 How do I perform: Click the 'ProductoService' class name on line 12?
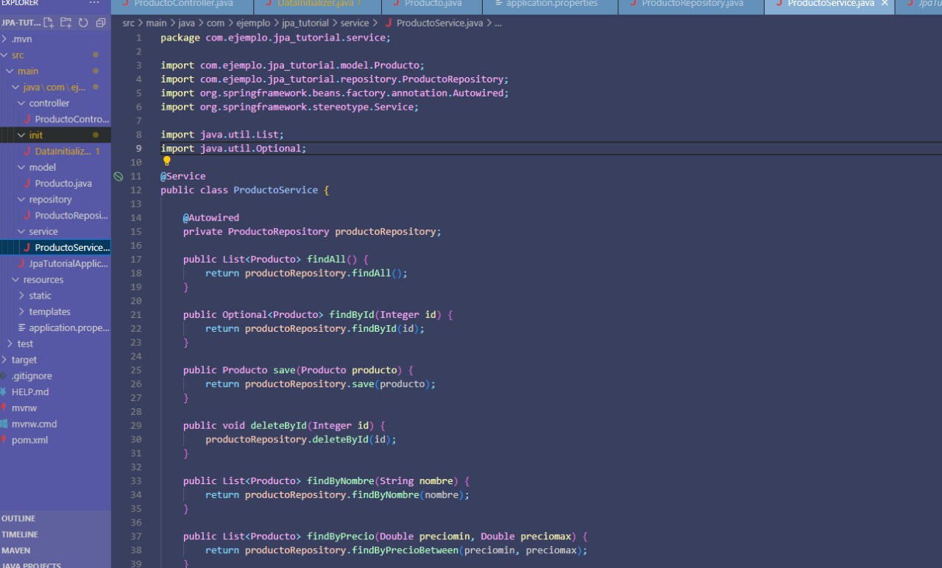[276, 191]
